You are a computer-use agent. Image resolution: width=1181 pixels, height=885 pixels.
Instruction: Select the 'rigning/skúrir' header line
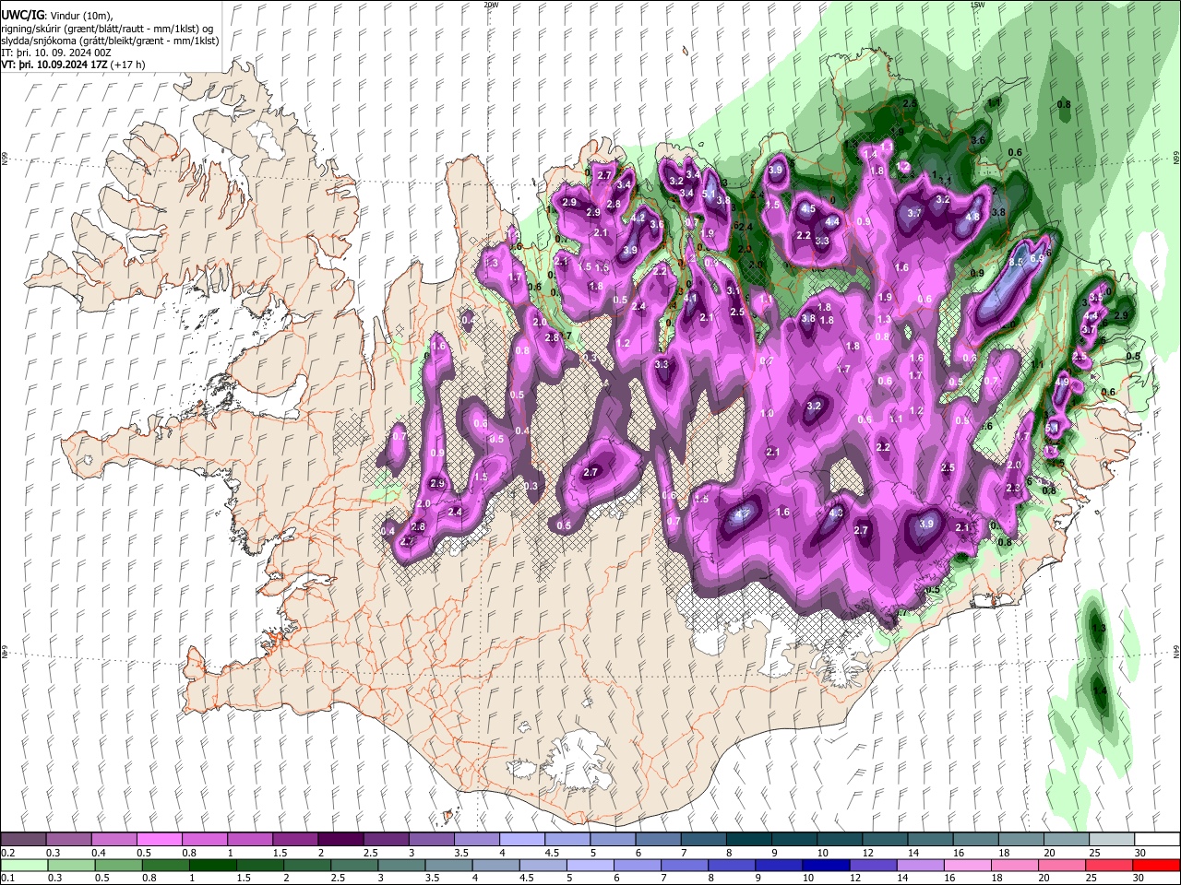[x=107, y=28]
